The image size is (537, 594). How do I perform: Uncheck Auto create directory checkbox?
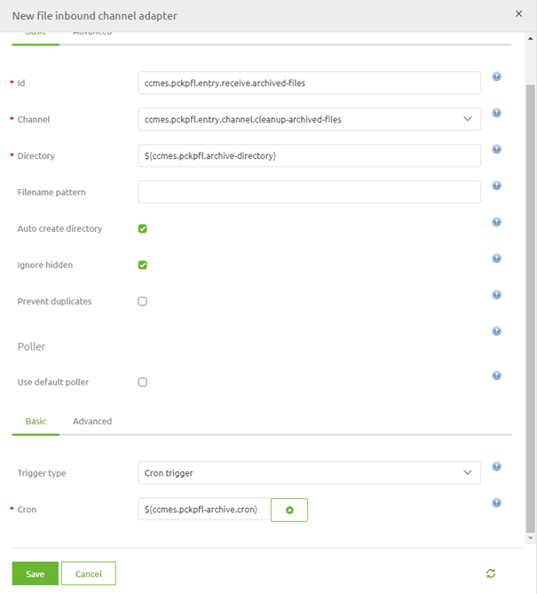point(142,229)
